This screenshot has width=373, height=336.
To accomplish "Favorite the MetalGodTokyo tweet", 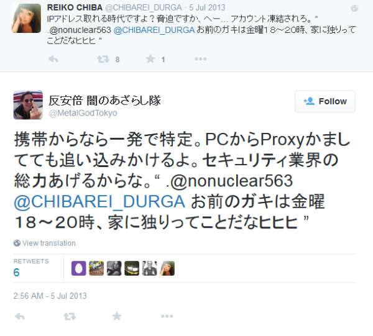I will click(x=117, y=316).
